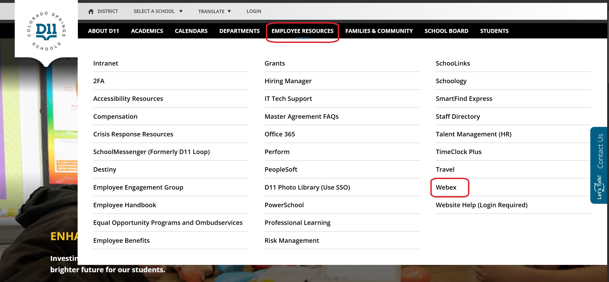The width and height of the screenshot is (609, 282).
Task: Open Master Agreement FAQs
Action: coord(302,116)
